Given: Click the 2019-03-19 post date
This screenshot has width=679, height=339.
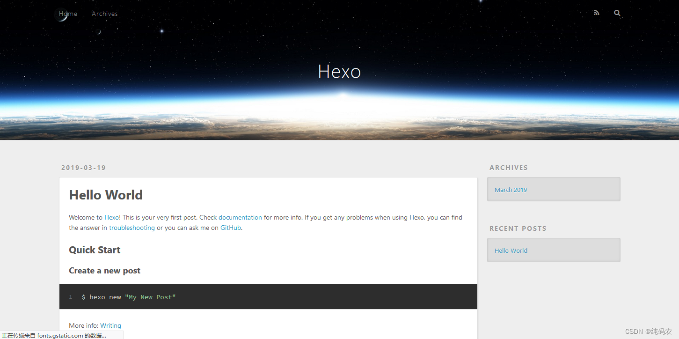Looking at the screenshot, I should click(x=83, y=167).
